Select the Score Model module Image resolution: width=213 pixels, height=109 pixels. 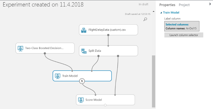105,100
